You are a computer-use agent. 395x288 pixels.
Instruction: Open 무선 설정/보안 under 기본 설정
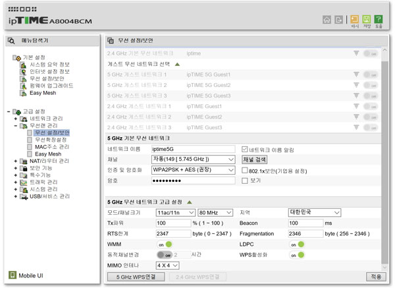click(x=47, y=79)
